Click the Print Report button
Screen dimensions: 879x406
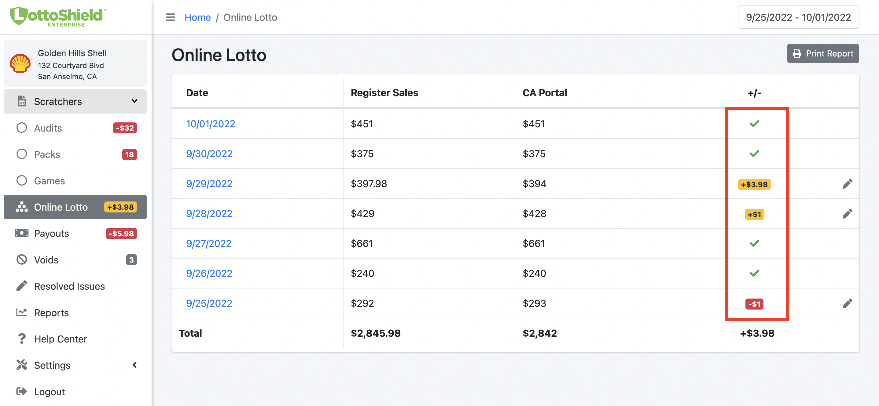click(823, 53)
